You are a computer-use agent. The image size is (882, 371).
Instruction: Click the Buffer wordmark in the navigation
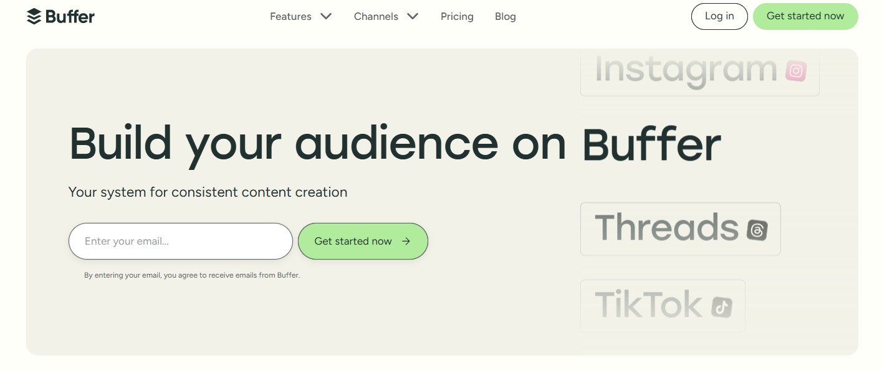click(69, 16)
